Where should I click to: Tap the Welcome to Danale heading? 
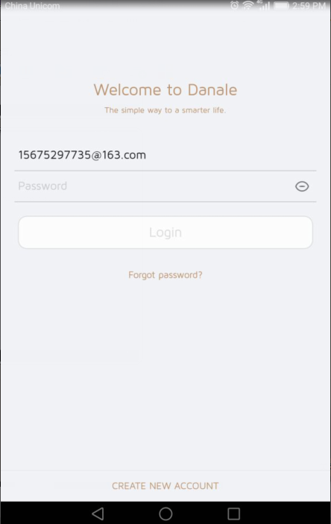click(165, 90)
